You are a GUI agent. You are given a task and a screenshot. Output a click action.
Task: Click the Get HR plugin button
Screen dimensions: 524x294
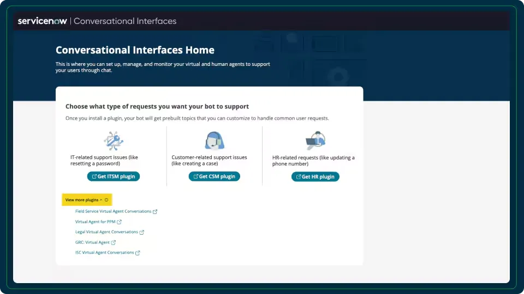[x=315, y=176]
